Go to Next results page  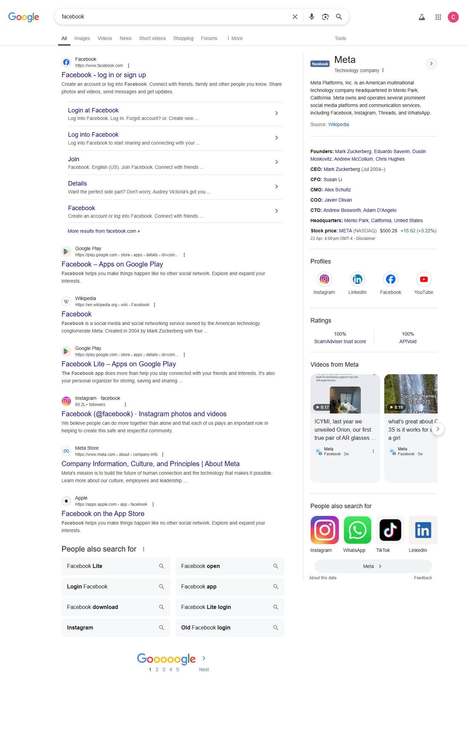coord(204,669)
